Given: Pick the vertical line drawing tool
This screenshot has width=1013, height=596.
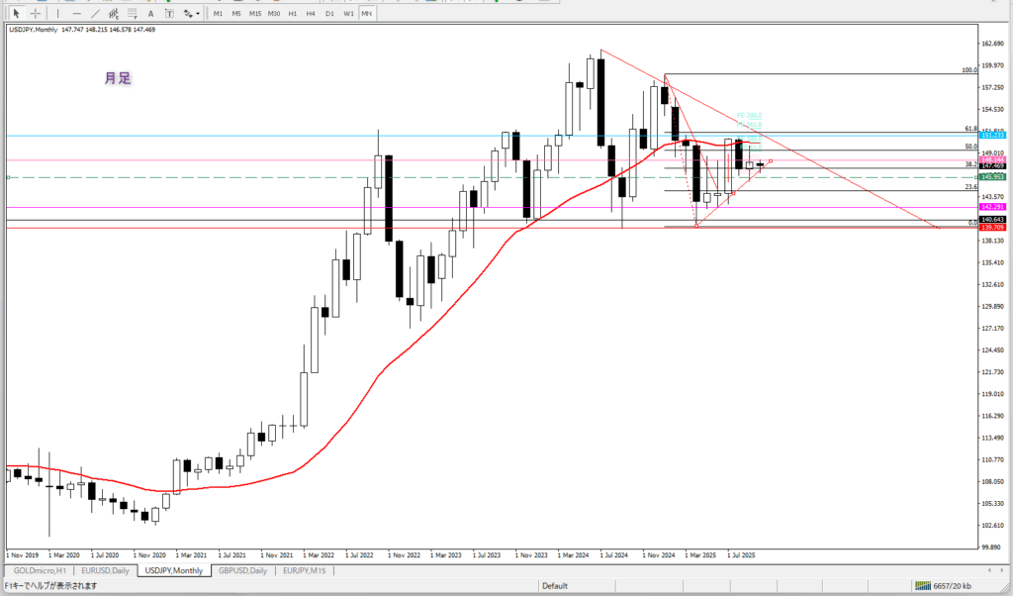Looking at the screenshot, I should click(x=58, y=13).
